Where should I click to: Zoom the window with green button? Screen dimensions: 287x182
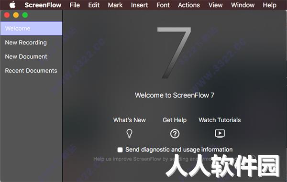[25, 15]
